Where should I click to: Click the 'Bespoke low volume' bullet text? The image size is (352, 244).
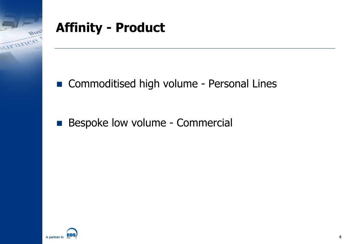pos(117,123)
